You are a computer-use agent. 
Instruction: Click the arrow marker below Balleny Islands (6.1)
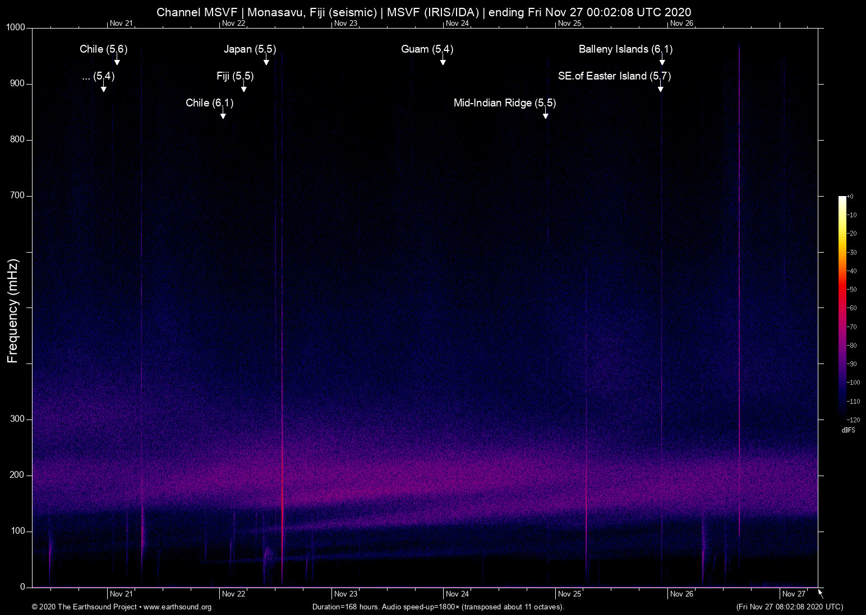point(662,60)
